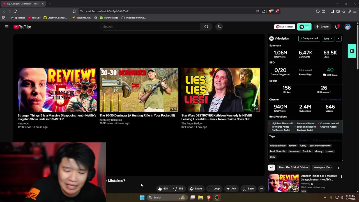Open the TubeBuddy menu button

point(304,27)
